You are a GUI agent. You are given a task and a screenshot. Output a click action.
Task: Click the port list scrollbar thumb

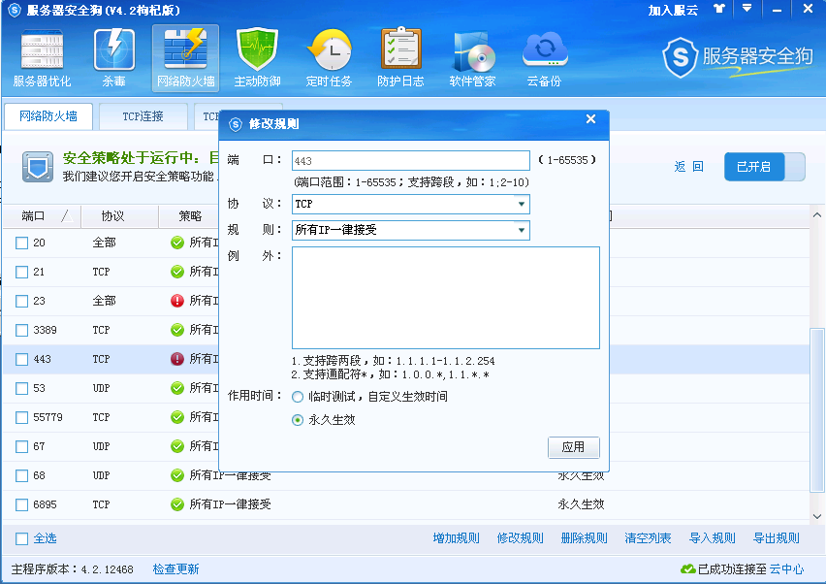tap(817, 410)
